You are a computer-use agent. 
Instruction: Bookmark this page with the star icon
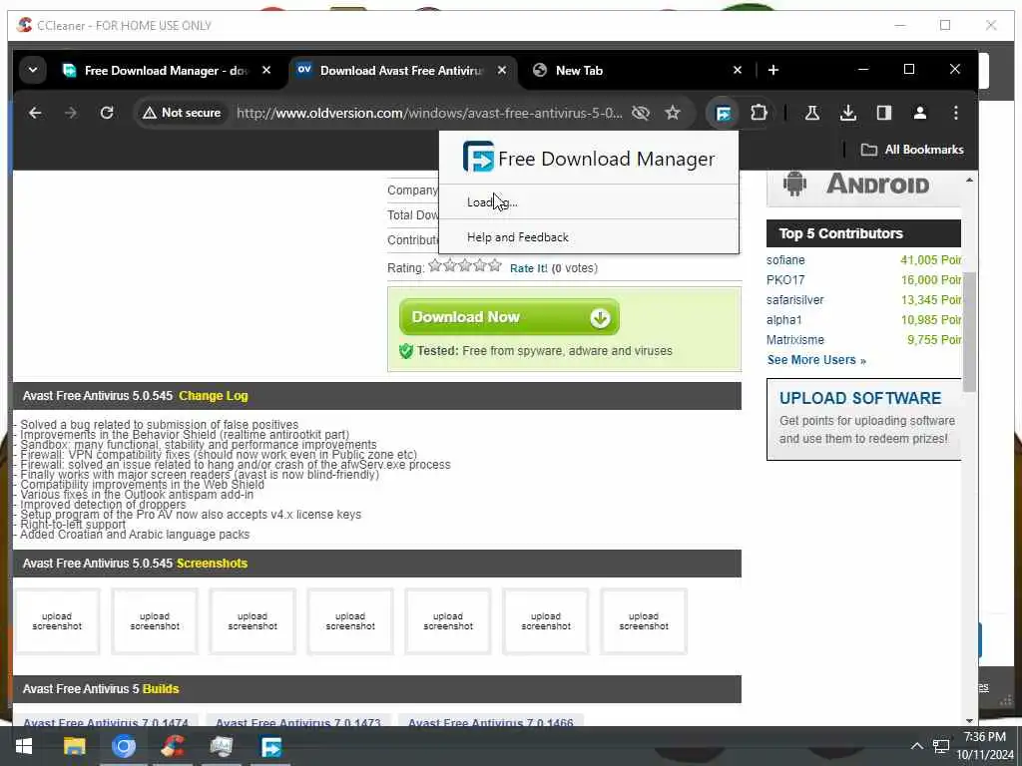coord(673,114)
